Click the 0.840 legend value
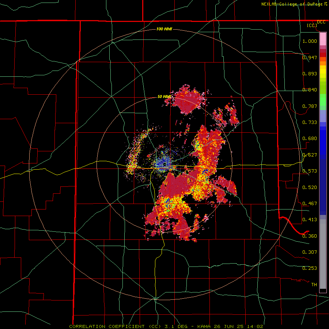The image size is (329, 329). (310, 90)
